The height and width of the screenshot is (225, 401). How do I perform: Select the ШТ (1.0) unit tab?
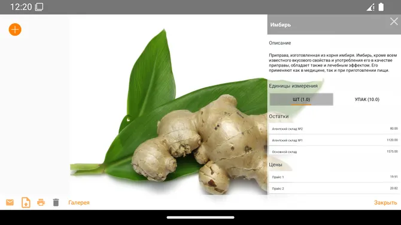coord(301,99)
